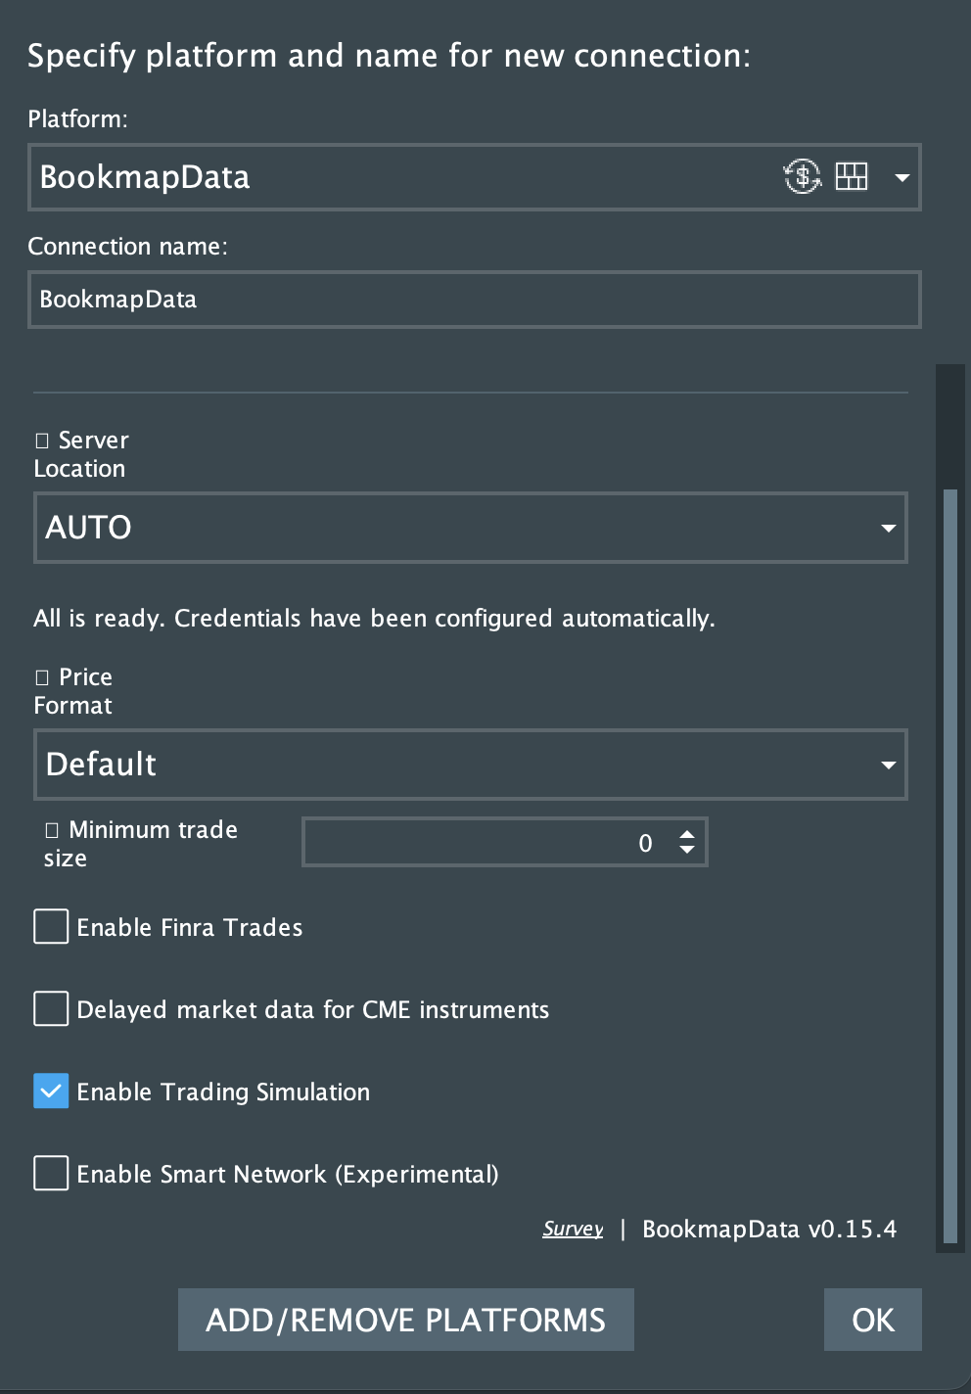Toggle Enable Smart Network (Experimental) checkbox

[51, 1173]
